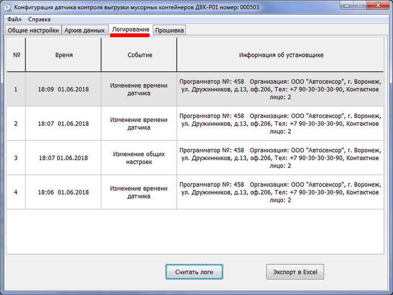This screenshot has height=295, width=393.
Task: Click installer info cell in row 4
Action: (280, 192)
